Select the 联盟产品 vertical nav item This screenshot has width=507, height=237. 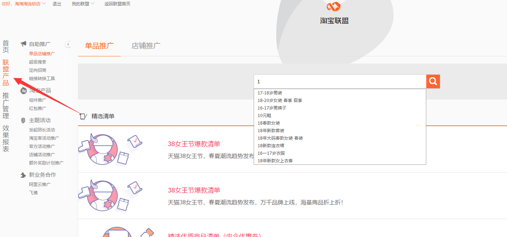pos(6,73)
